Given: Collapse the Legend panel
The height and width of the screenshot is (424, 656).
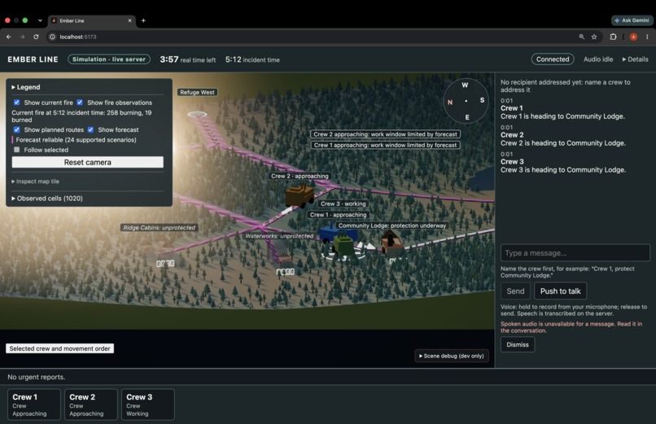Looking at the screenshot, I should [26, 87].
